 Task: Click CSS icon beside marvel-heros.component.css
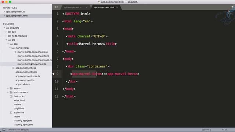(15, 52)
